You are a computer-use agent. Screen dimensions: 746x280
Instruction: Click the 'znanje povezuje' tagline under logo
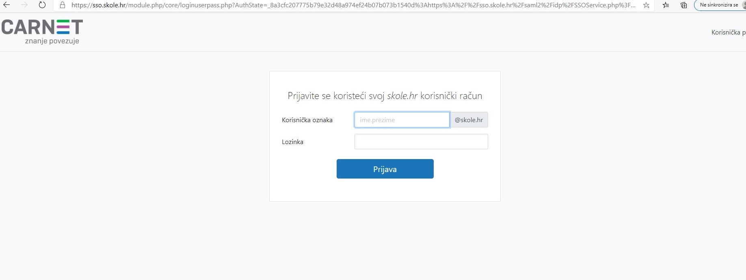(52, 41)
